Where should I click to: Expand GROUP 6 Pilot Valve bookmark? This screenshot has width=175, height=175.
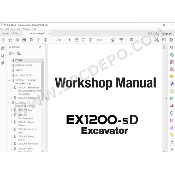(12, 144)
